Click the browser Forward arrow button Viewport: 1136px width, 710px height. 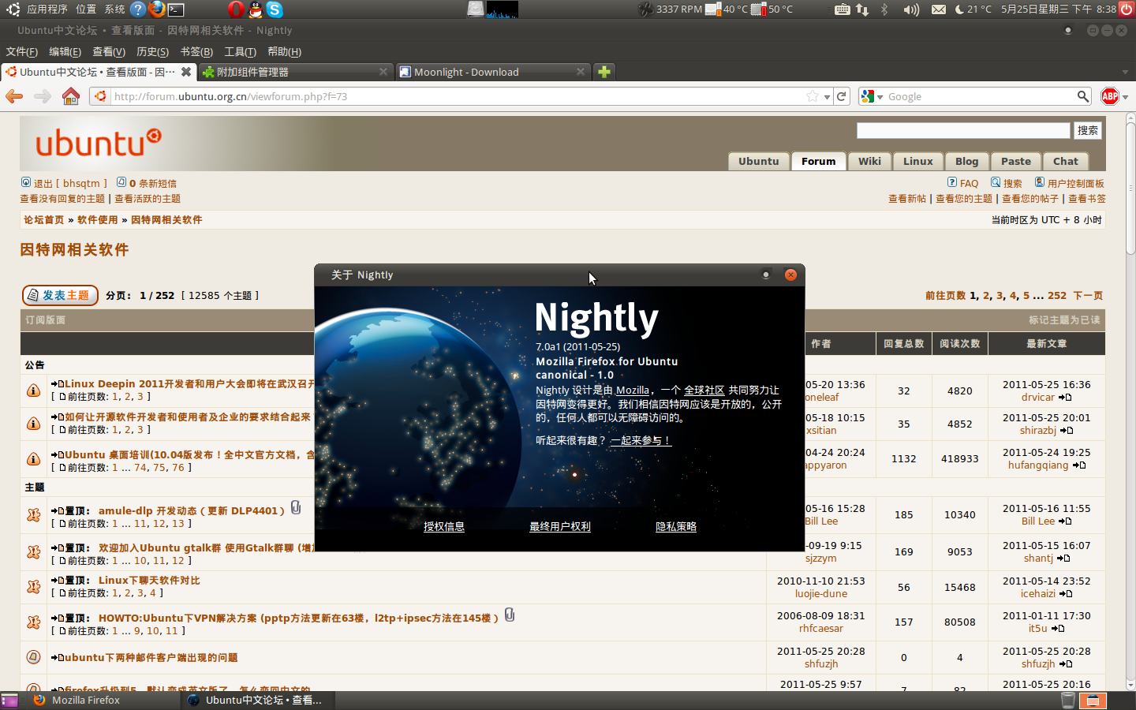43,96
